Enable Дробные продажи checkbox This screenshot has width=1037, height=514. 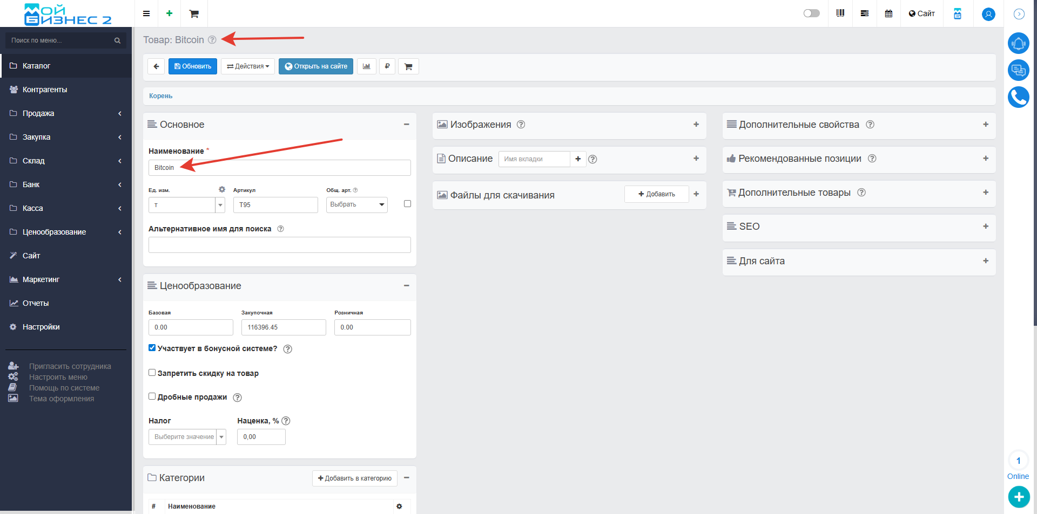152,396
